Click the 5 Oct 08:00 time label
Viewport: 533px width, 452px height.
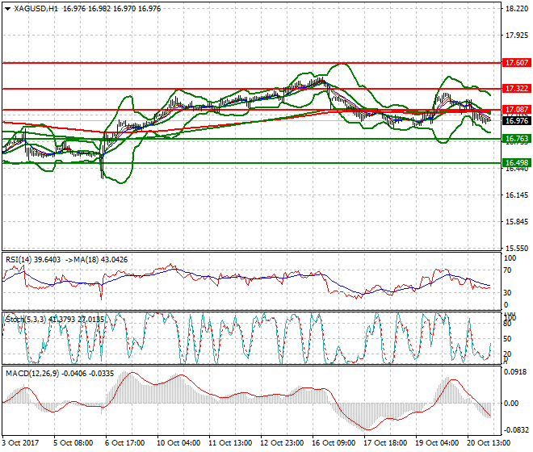(73, 443)
